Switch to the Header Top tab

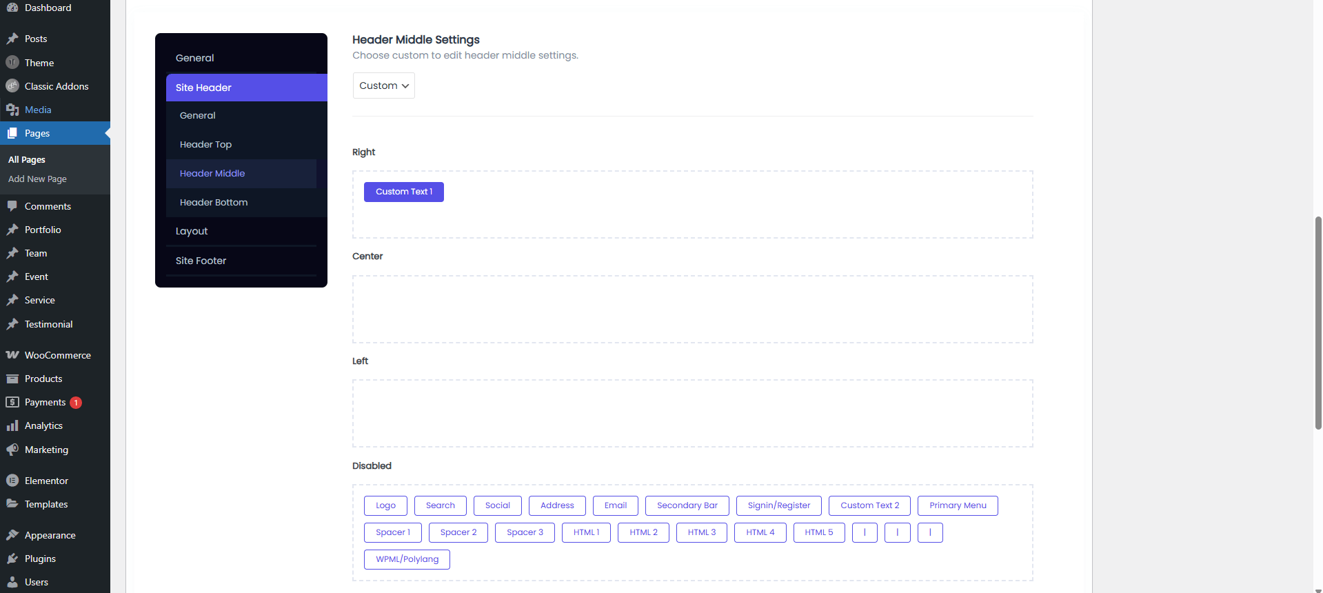point(205,145)
